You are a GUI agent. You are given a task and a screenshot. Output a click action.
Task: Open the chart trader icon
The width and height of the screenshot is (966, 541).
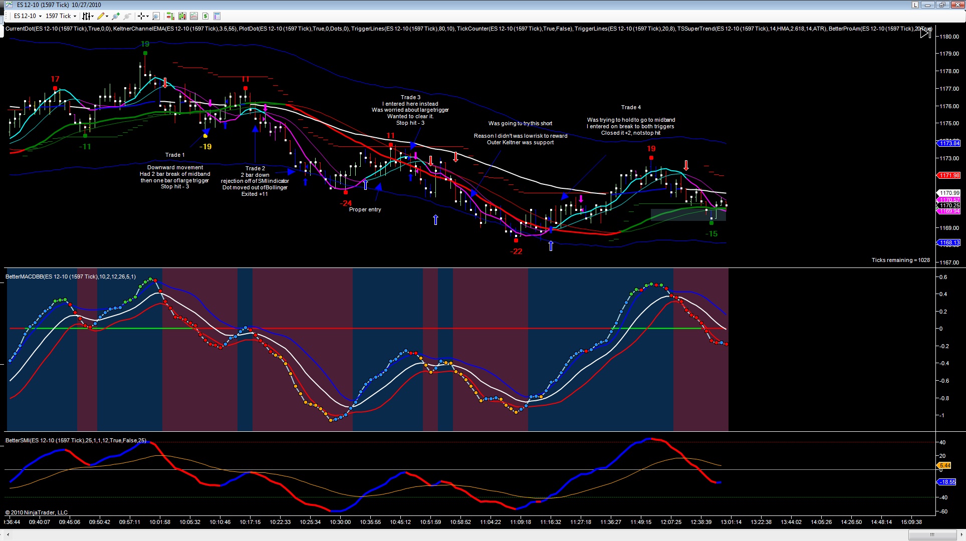pos(170,16)
